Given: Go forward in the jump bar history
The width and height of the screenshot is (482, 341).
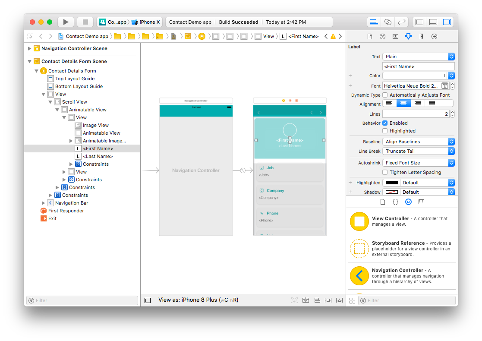Looking at the screenshot, I should 51,36.
